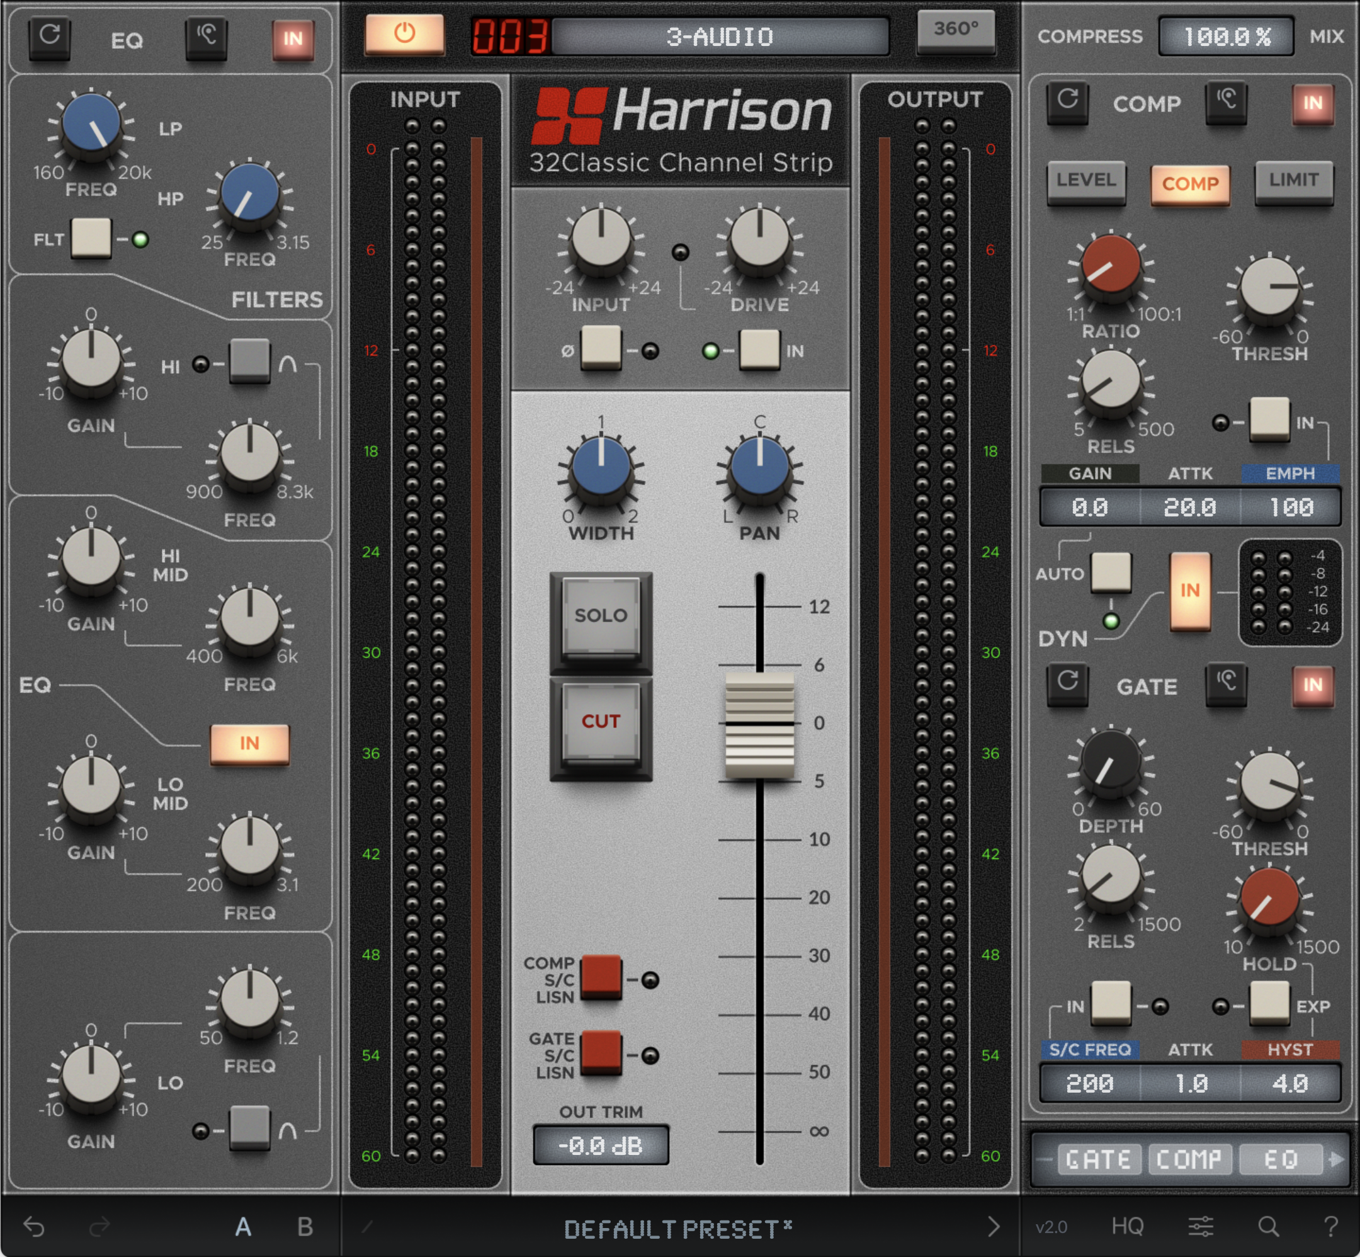Click the main channel fader handle

759,725
